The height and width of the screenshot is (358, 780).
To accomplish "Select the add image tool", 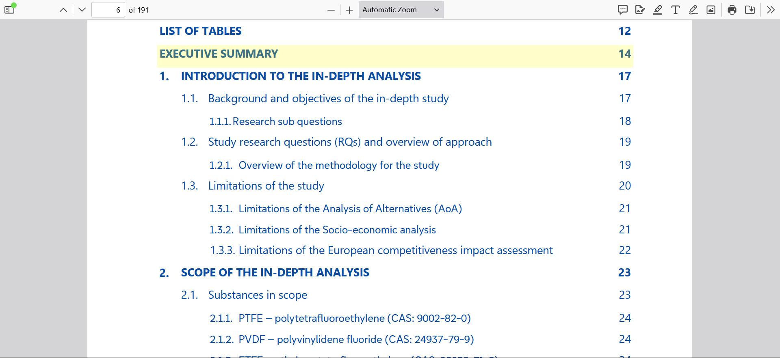I will click(711, 10).
